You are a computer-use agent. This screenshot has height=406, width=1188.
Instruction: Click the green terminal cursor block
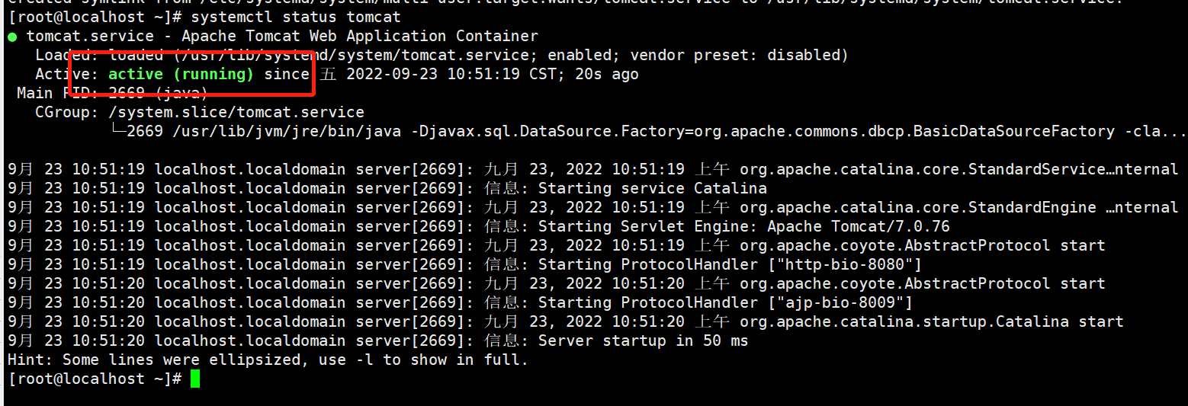(195, 379)
